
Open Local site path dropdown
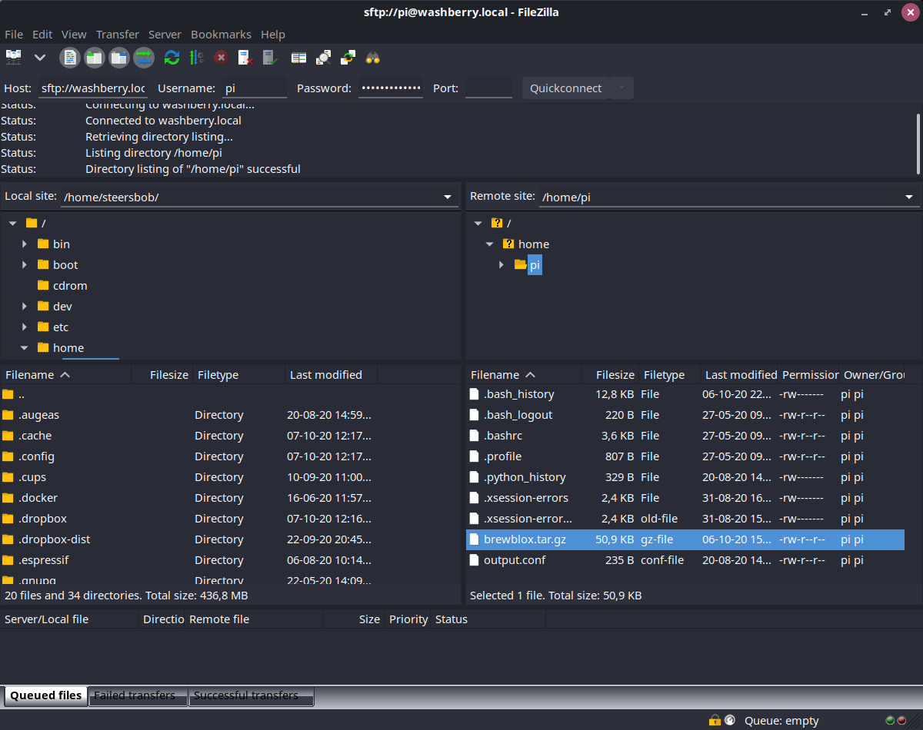[x=448, y=197]
